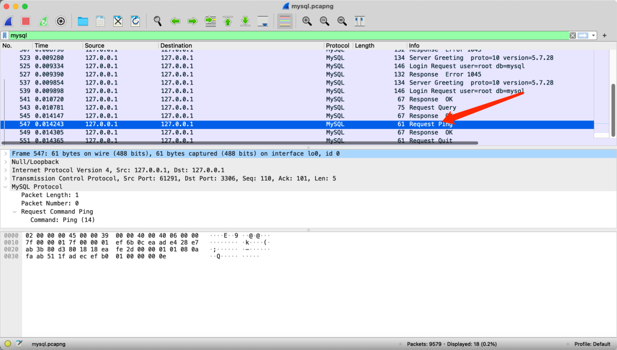Select packet 541 Response OK row
This screenshot has height=350, width=617.
[x=297, y=99]
